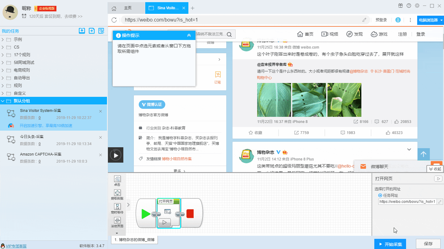Reload the page with the refresh icon
The width and height of the screenshot is (444, 249).
pos(114,20)
